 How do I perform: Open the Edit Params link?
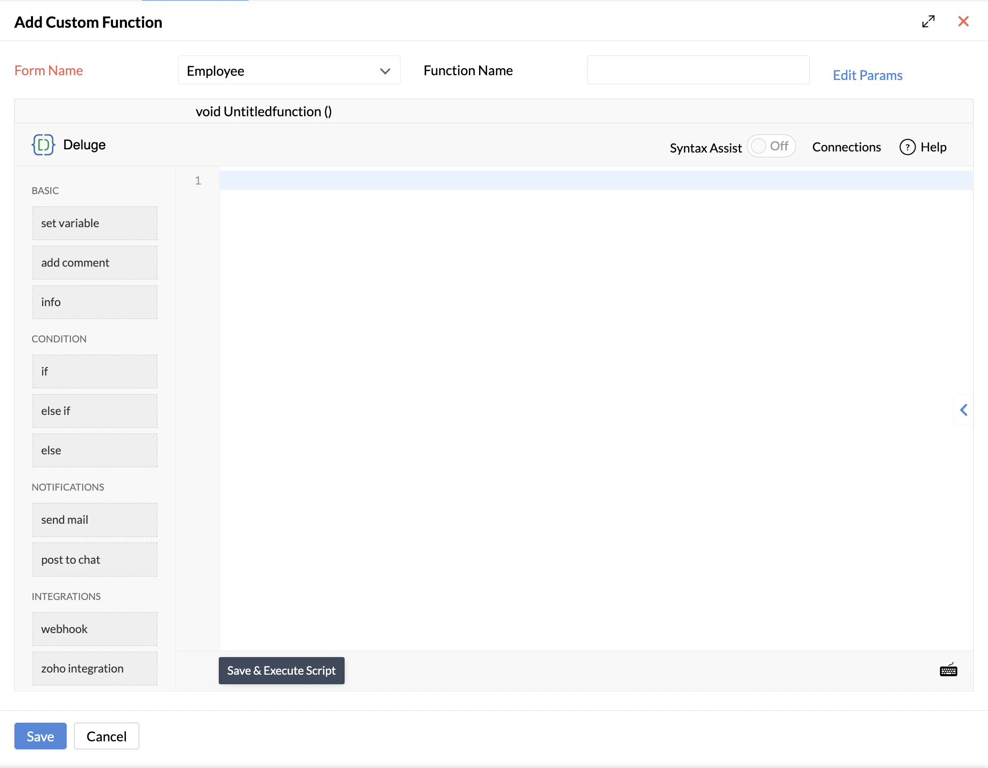(x=867, y=76)
